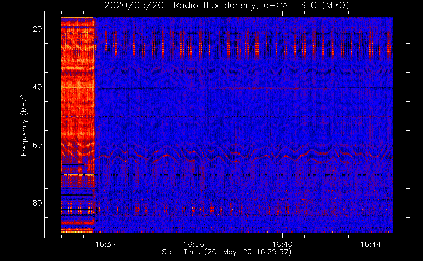Click the time tick label '16:40'
Screen dimensions: 423x261
point(282,245)
